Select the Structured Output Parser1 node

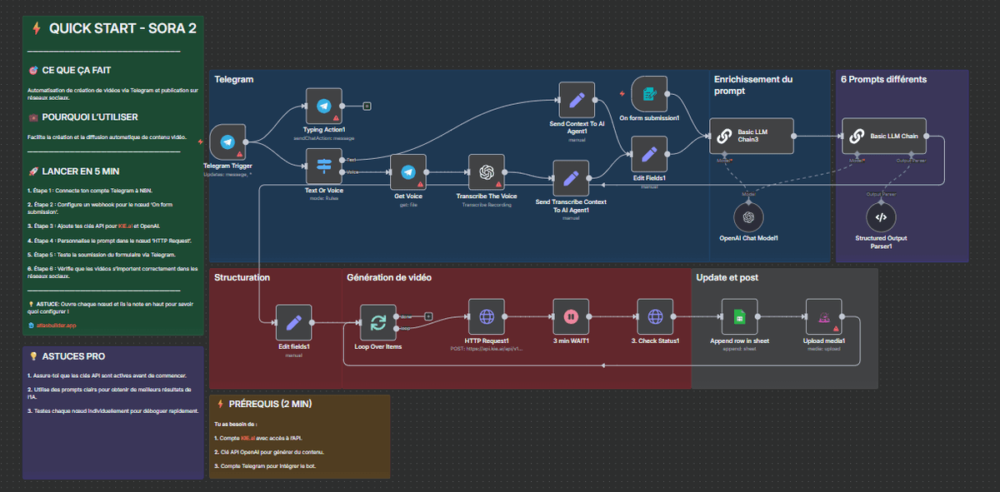tap(881, 217)
